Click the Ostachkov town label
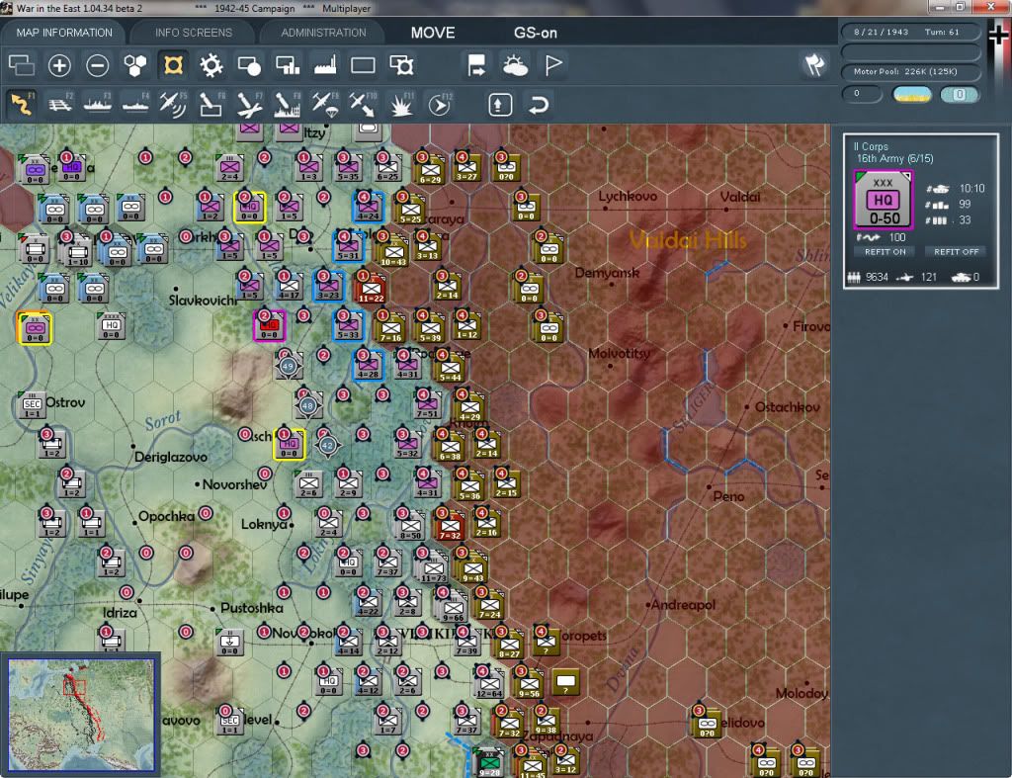 pos(788,407)
